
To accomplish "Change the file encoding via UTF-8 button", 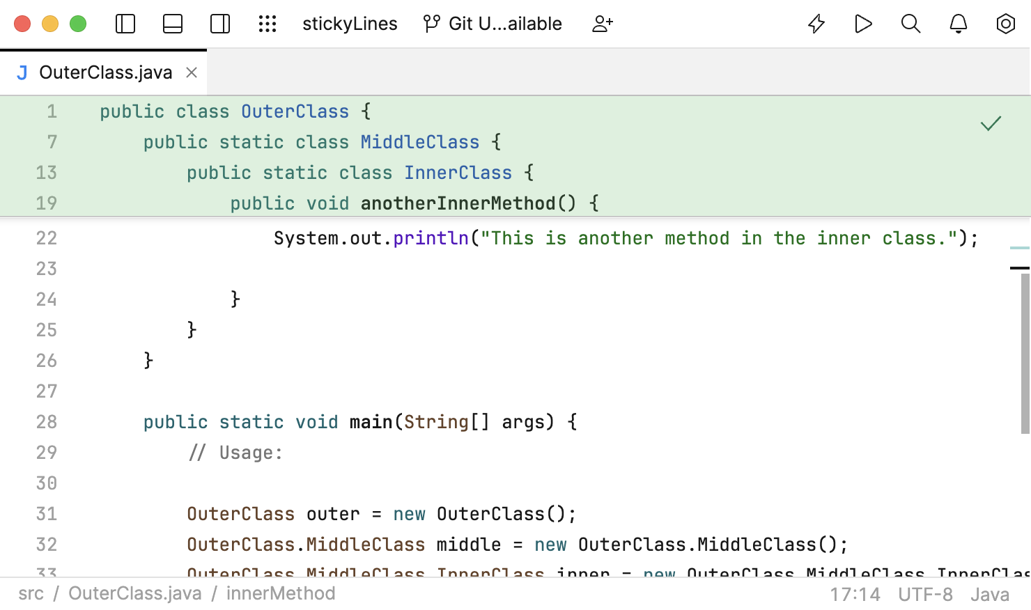I will (927, 594).
